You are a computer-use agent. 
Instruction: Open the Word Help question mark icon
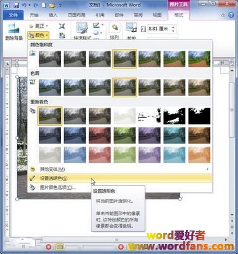pyautogui.click(x=231, y=15)
